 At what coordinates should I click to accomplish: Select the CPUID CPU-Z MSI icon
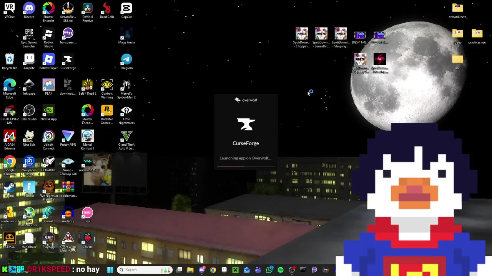click(10, 115)
